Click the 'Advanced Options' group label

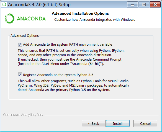click(25, 36)
